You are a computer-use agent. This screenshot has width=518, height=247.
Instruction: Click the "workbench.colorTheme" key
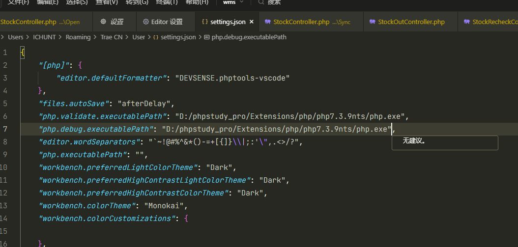pyautogui.click(x=87, y=206)
